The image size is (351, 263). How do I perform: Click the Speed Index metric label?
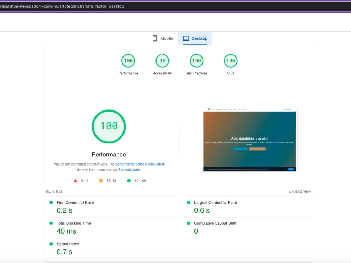click(x=68, y=244)
